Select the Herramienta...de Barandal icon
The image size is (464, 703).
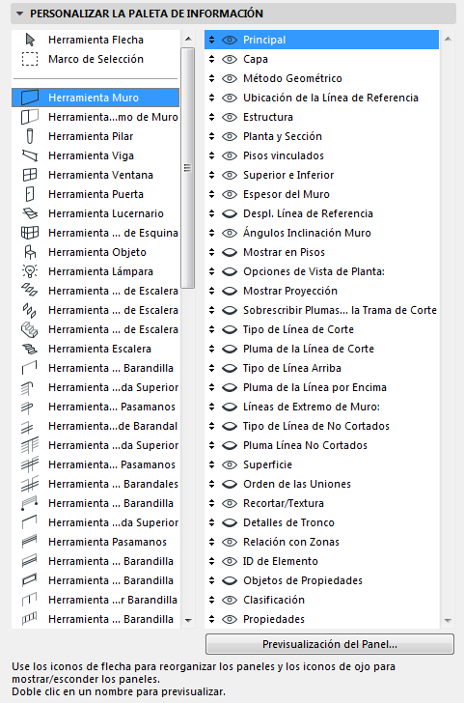click(x=27, y=427)
